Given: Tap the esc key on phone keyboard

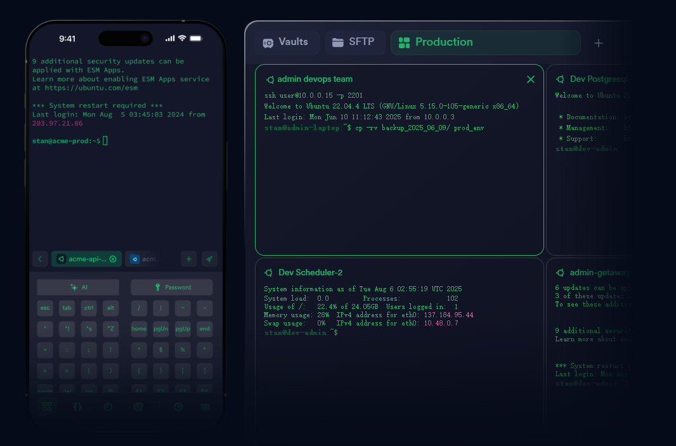Looking at the screenshot, I should pyautogui.click(x=45, y=308).
